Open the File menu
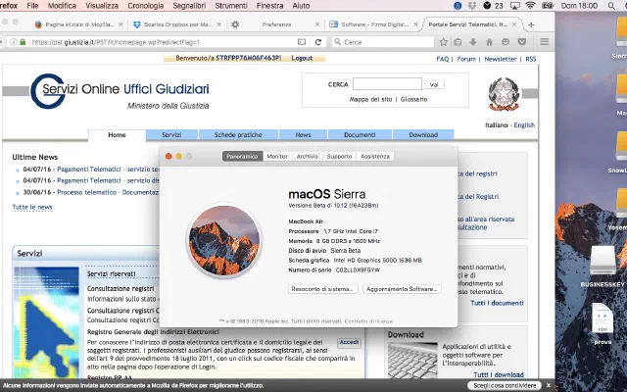 pyautogui.click(x=32, y=6)
